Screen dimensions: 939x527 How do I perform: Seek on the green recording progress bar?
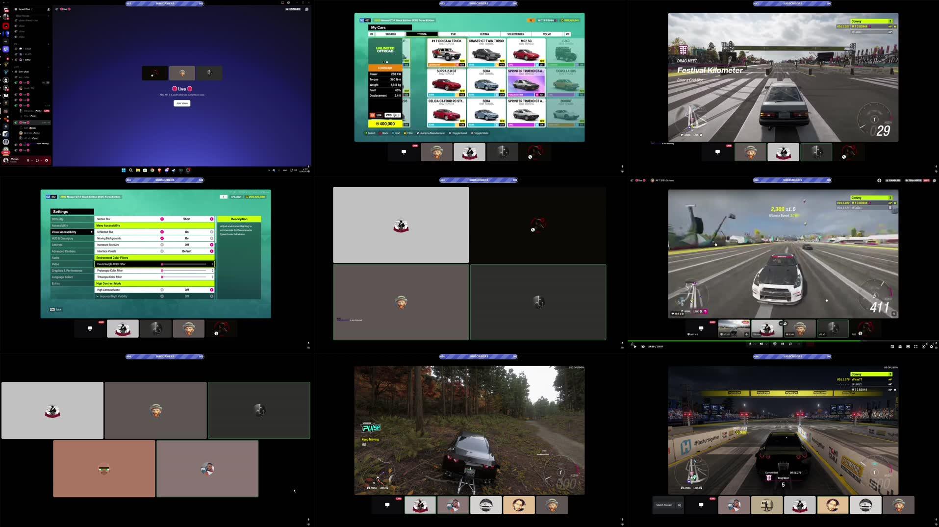pyautogui.click(x=783, y=341)
